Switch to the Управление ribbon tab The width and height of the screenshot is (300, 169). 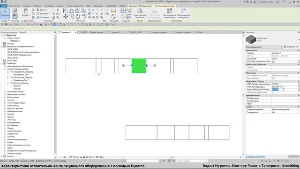pos(97,6)
